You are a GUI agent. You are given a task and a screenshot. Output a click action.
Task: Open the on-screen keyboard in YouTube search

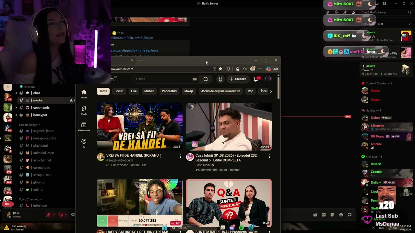(x=195, y=79)
